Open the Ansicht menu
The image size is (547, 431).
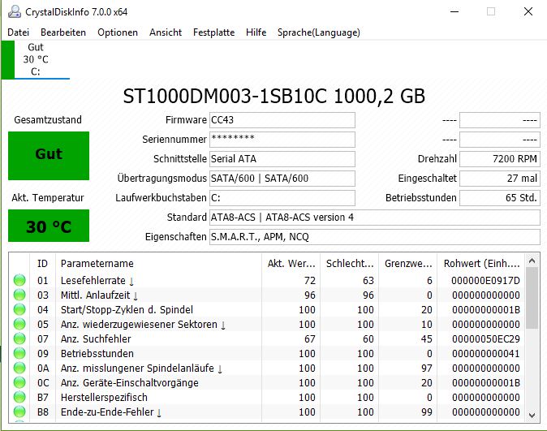click(x=166, y=32)
